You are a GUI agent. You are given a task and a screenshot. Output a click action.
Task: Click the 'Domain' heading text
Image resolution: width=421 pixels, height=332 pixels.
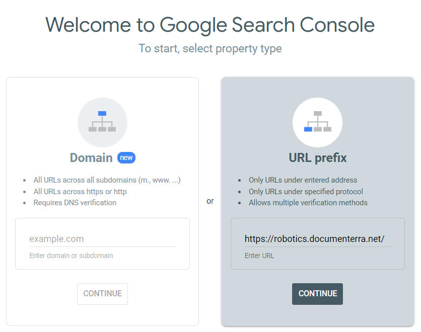(x=91, y=157)
